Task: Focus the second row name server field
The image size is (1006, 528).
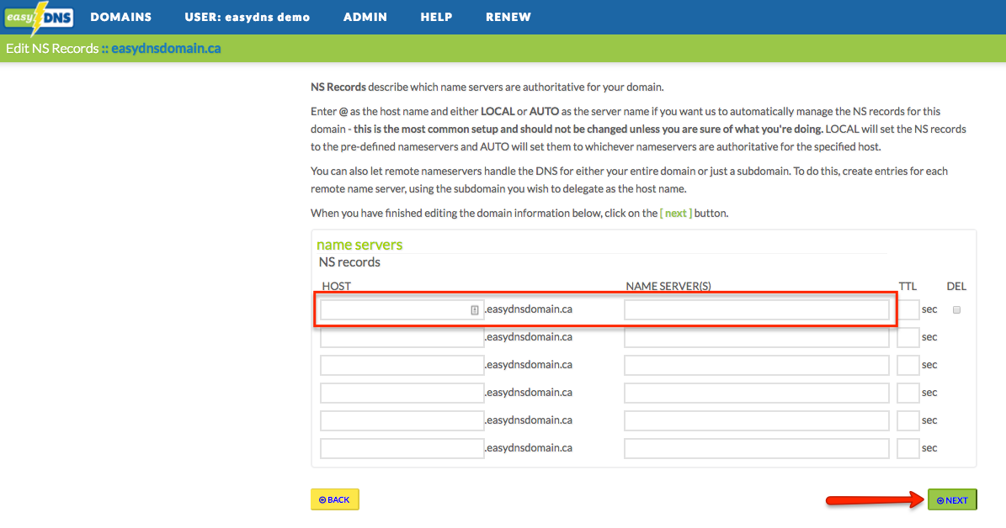Action: click(757, 338)
